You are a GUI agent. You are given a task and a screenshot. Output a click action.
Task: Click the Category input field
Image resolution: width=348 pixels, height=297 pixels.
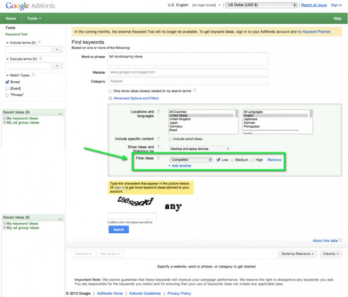tap(188, 81)
